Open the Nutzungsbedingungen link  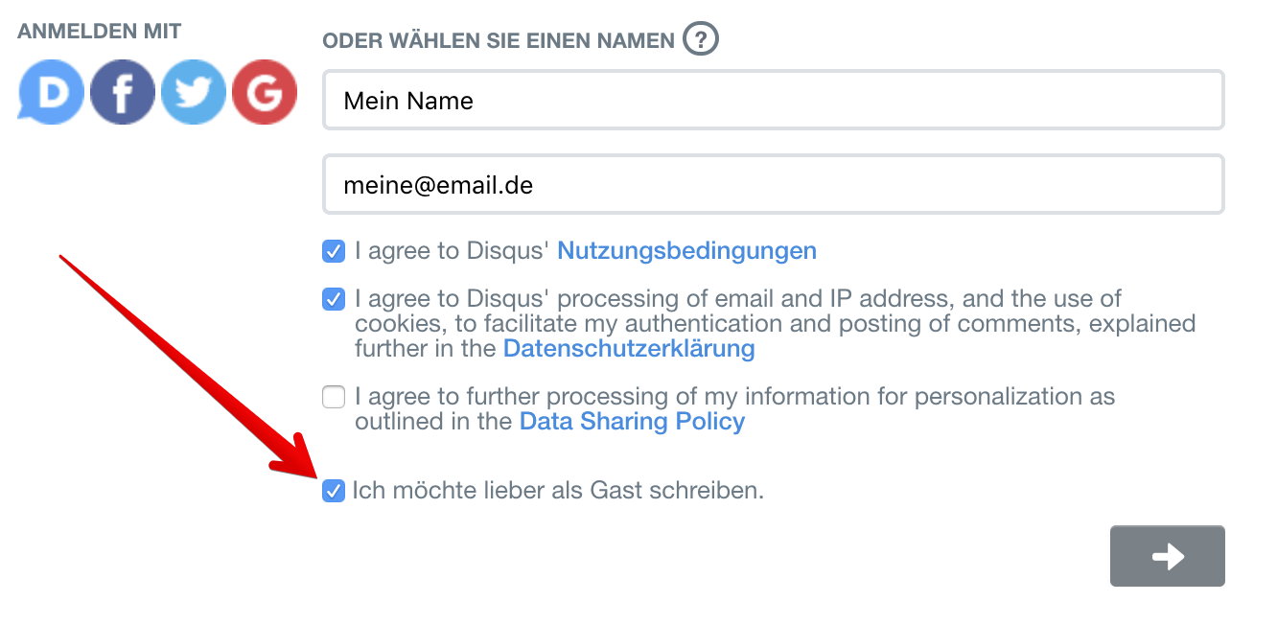point(686,251)
